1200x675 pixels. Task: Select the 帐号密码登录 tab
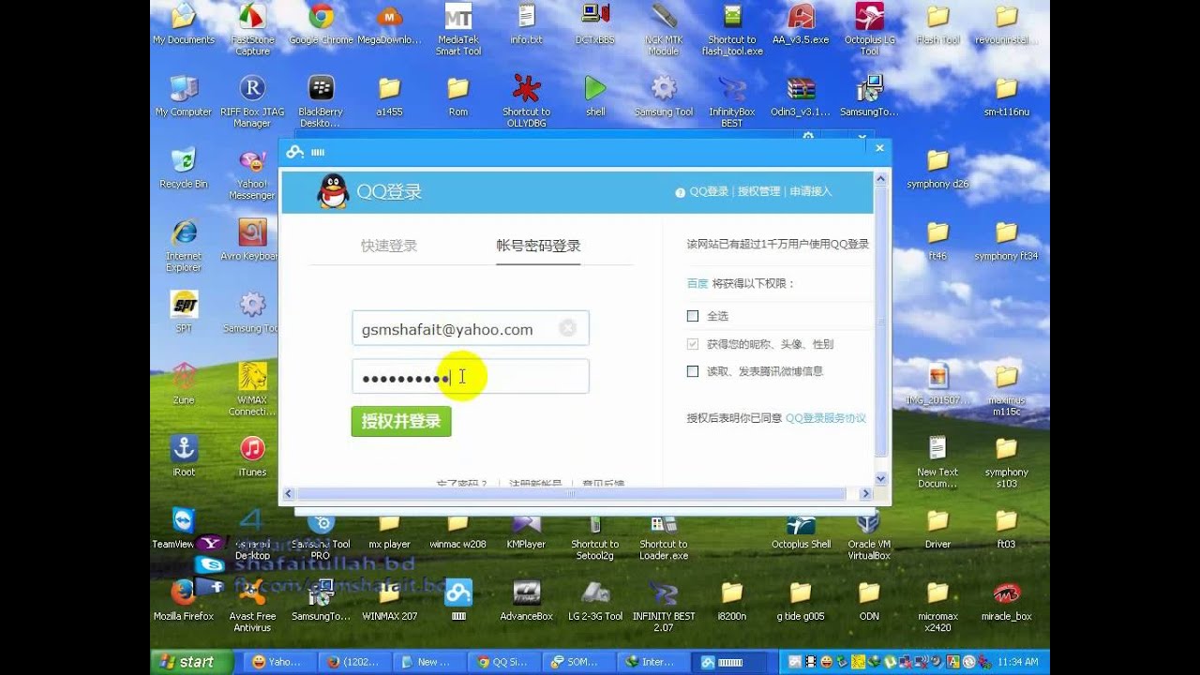point(538,246)
